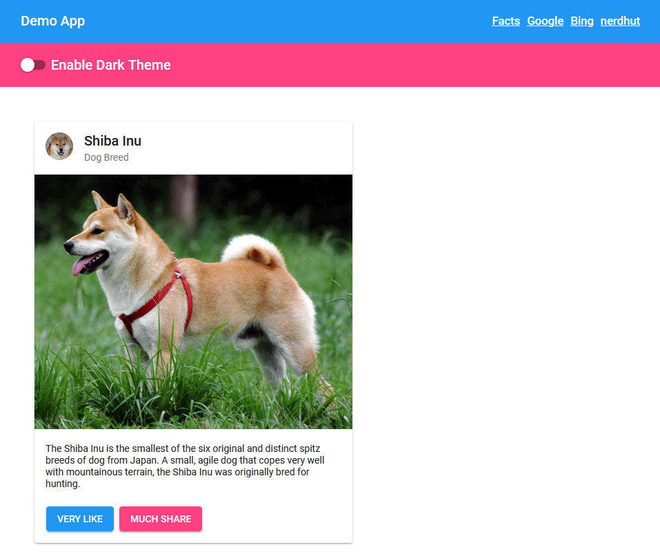Select the large Shiba Inu photo
Viewport: 660px width, 554px height.
194,302
